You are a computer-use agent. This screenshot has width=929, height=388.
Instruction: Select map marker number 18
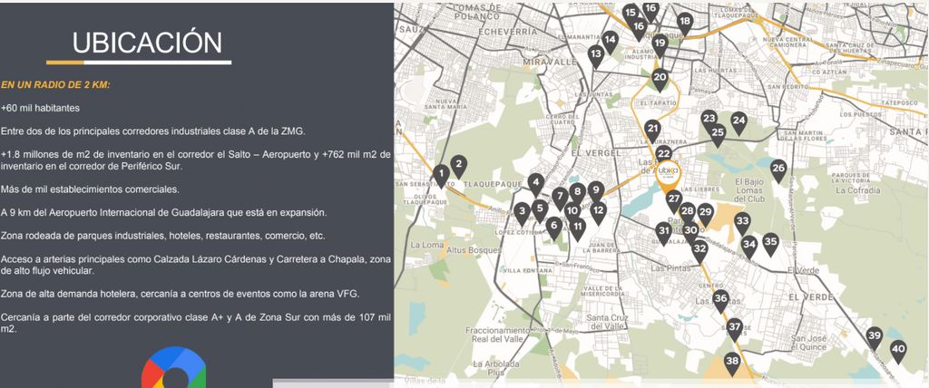(x=684, y=22)
